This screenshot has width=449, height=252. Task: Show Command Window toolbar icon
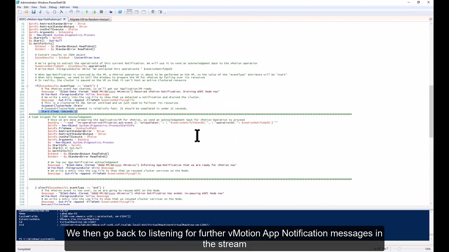(x=153, y=12)
